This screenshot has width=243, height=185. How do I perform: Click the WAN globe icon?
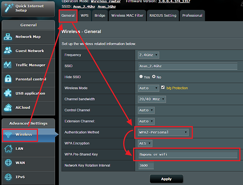pos(8,163)
